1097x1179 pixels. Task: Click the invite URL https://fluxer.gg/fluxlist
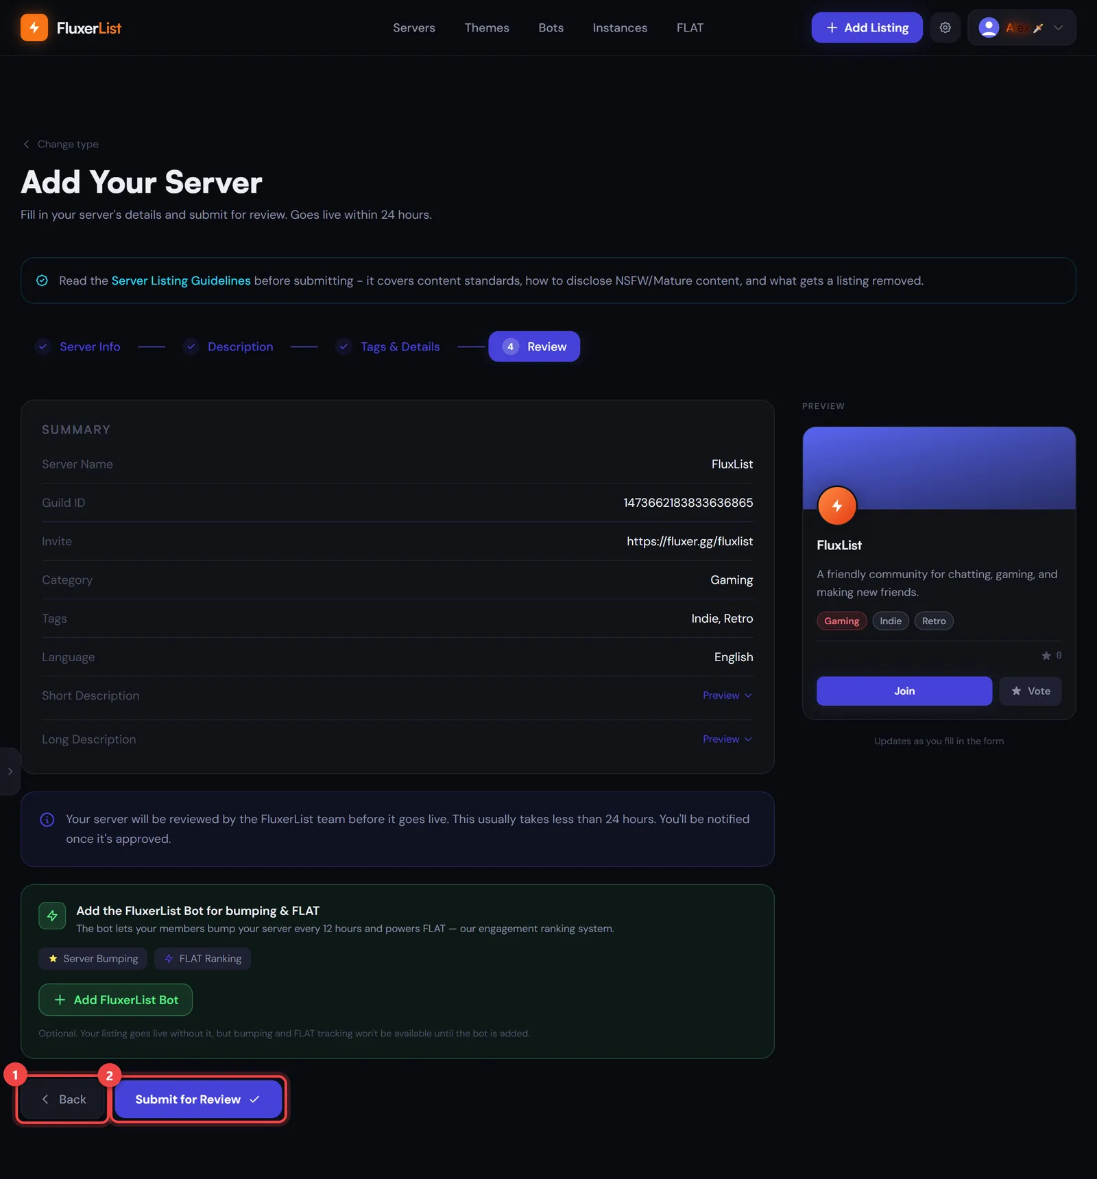click(690, 541)
